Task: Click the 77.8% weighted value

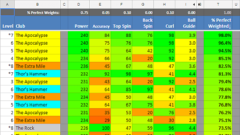Action: coord(218,97)
